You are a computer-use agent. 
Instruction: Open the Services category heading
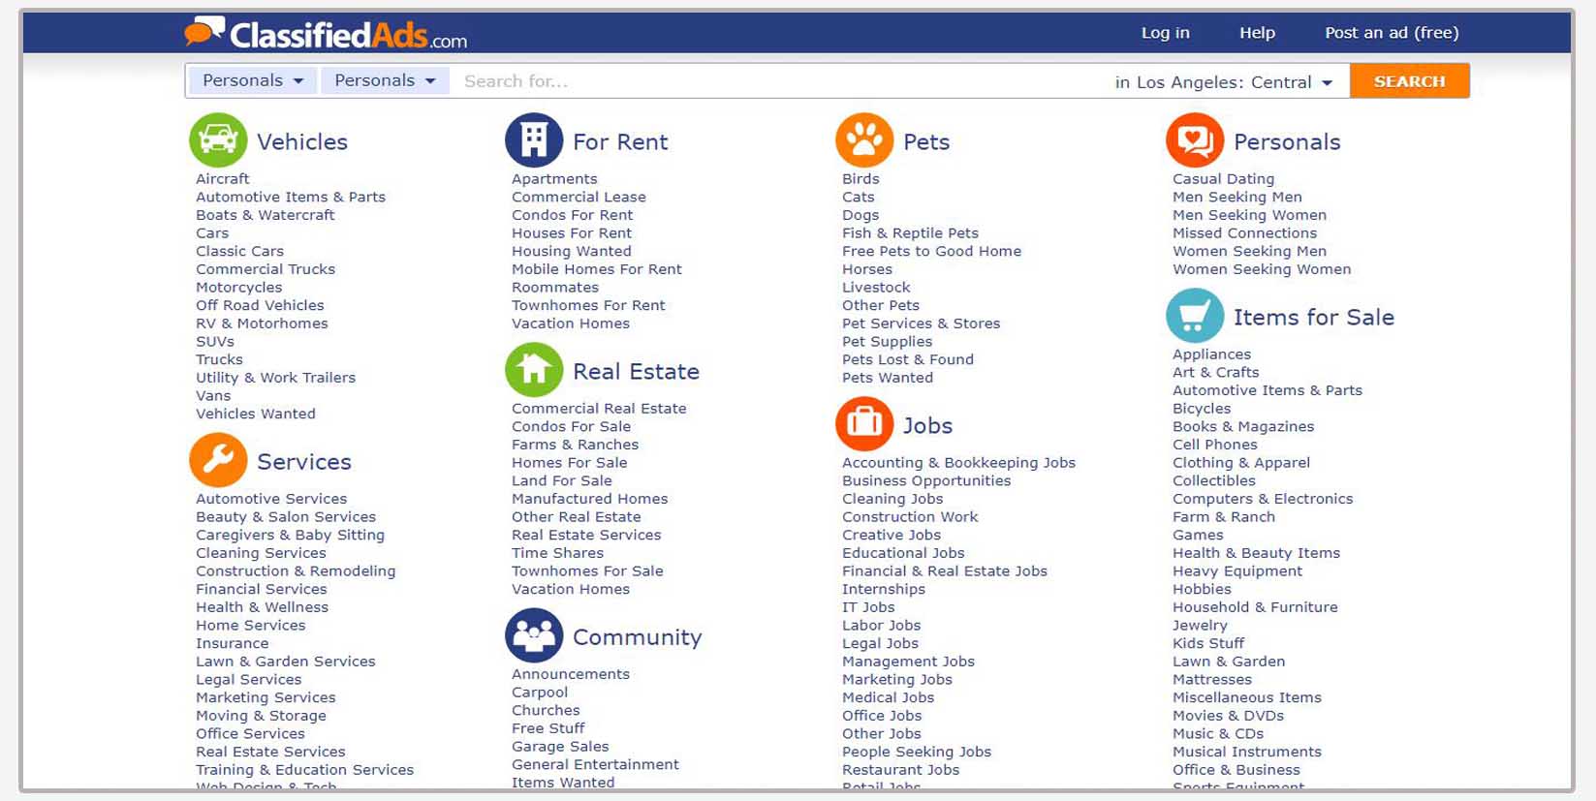coord(304,462)
